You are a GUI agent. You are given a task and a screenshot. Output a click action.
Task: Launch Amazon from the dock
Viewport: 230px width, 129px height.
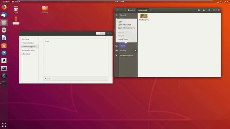click(4, 61)
